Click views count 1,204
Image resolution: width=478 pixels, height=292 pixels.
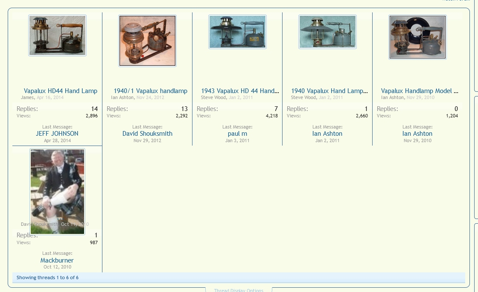point(452,116)
